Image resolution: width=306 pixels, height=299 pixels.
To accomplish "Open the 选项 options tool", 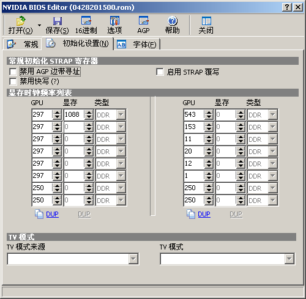I will coord(114,25).
